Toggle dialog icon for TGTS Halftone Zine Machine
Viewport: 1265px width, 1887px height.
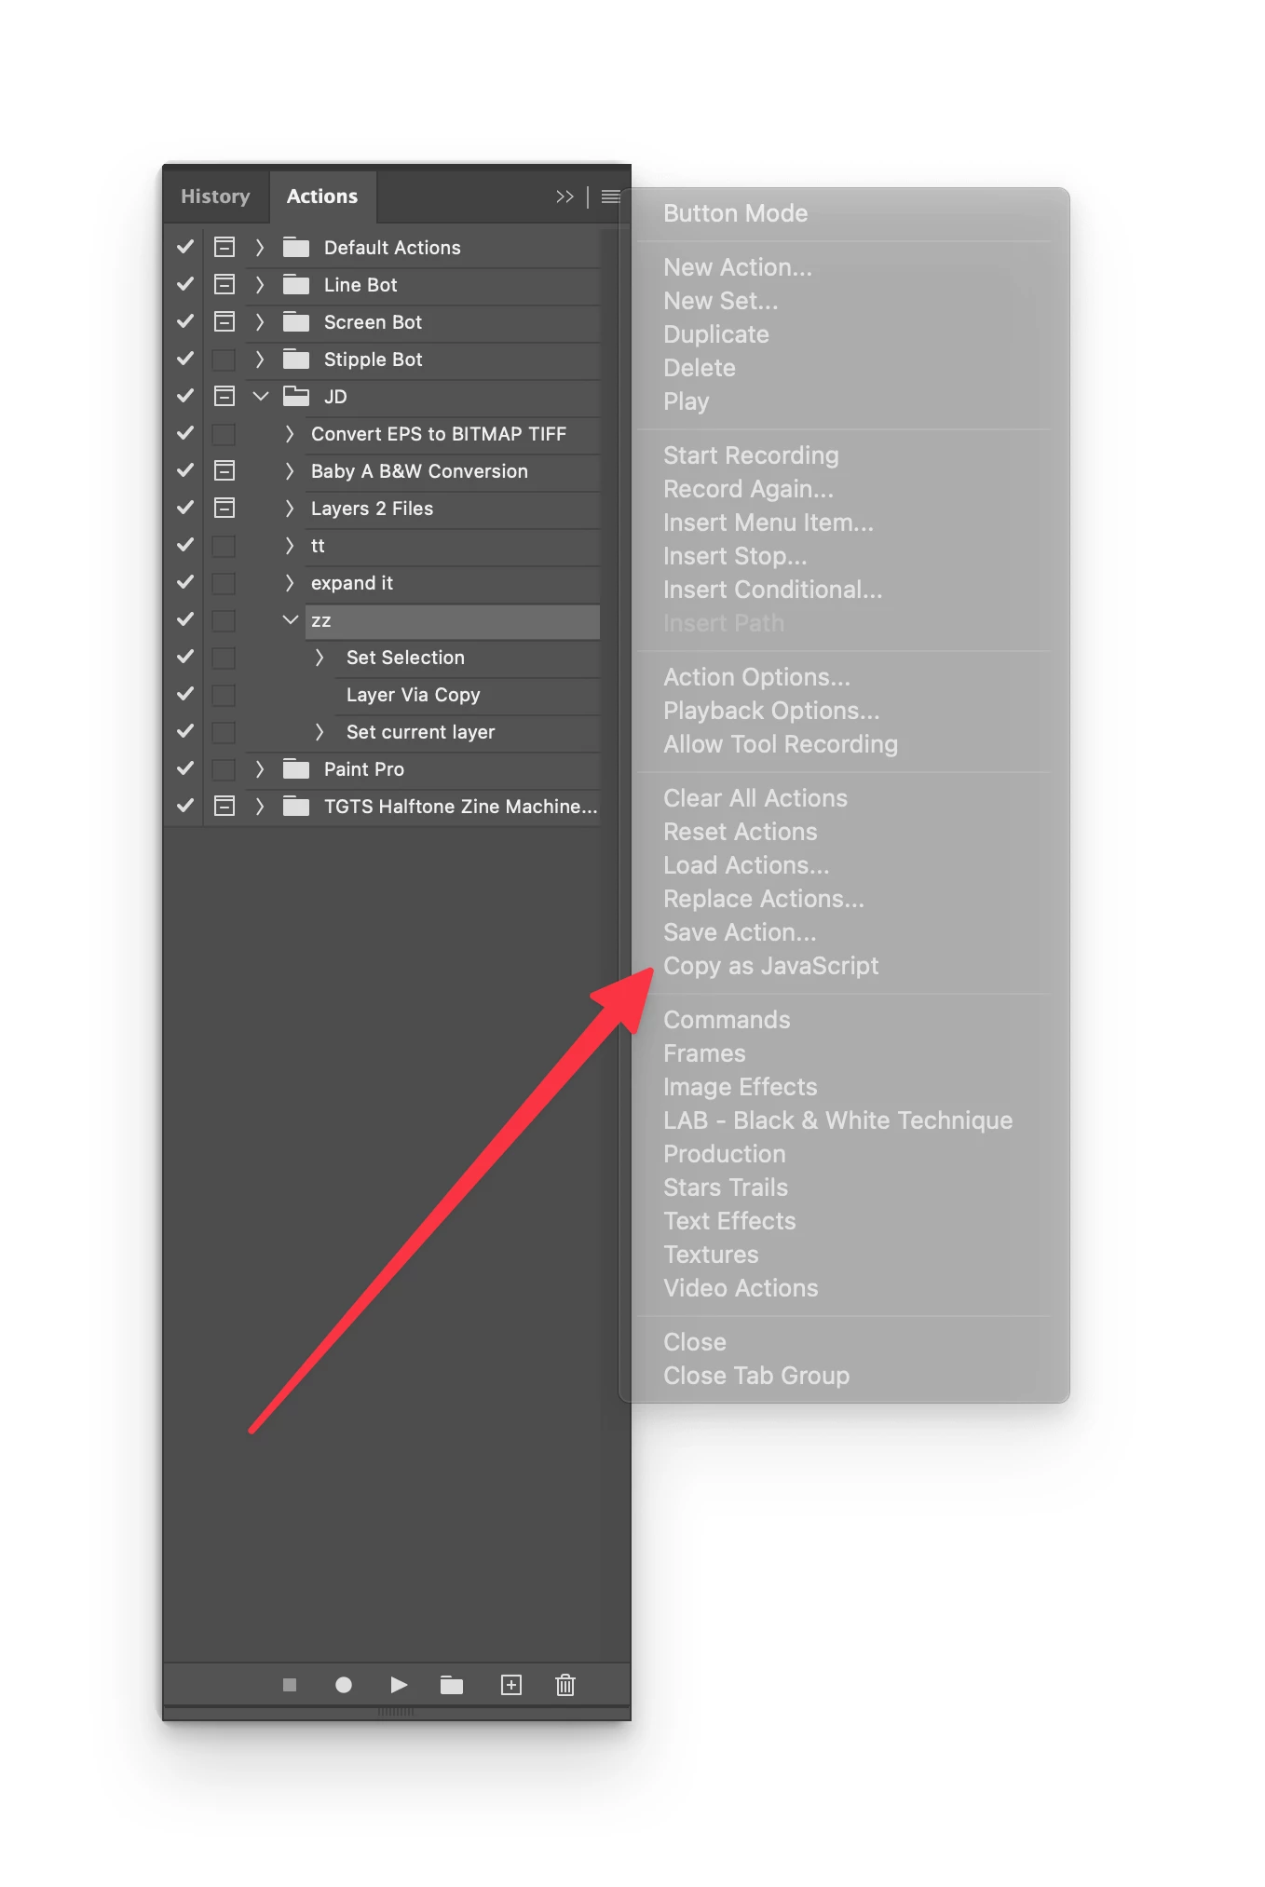pos(224,806)
